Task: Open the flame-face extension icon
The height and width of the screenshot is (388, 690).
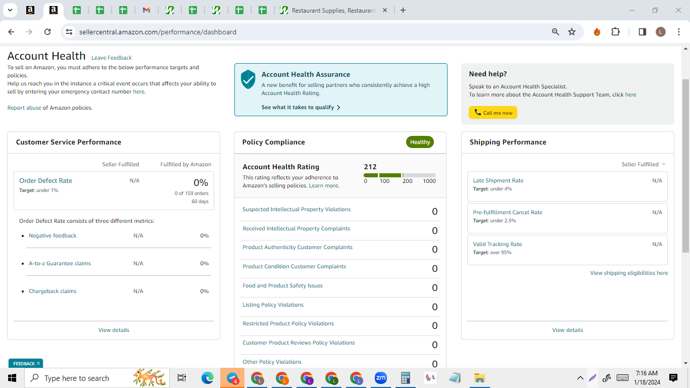Action: (x=597, y=32)
